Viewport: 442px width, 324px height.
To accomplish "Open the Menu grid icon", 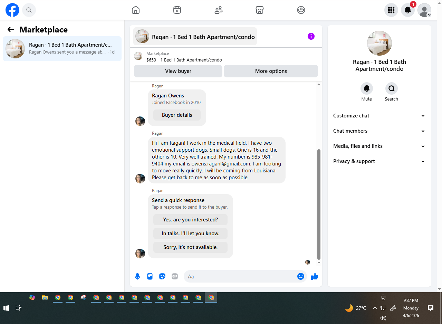I will [391, 10].
